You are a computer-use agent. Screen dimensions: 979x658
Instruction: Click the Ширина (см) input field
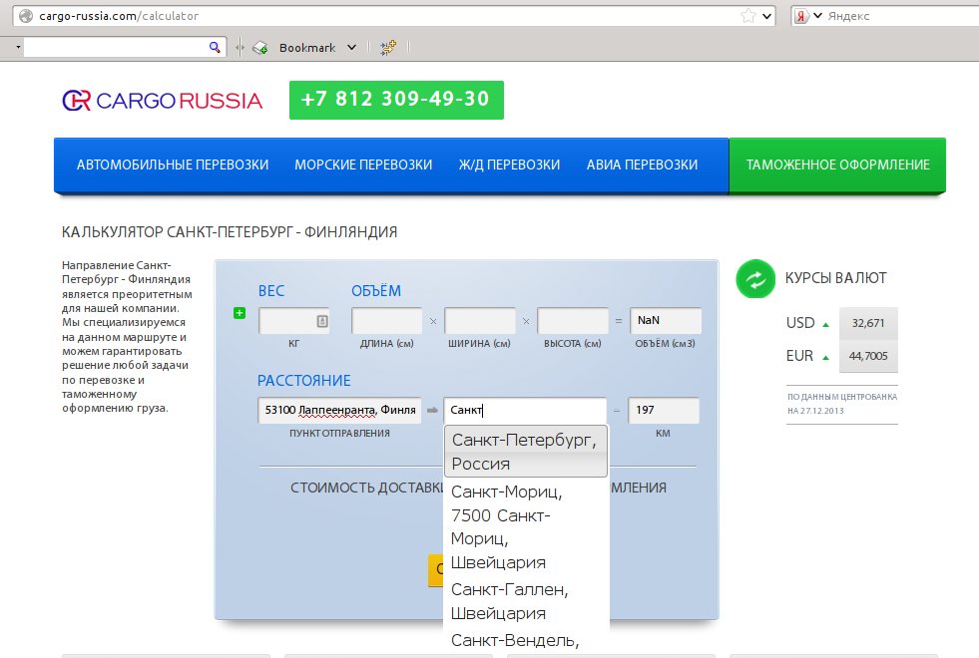tap(480, 321)
